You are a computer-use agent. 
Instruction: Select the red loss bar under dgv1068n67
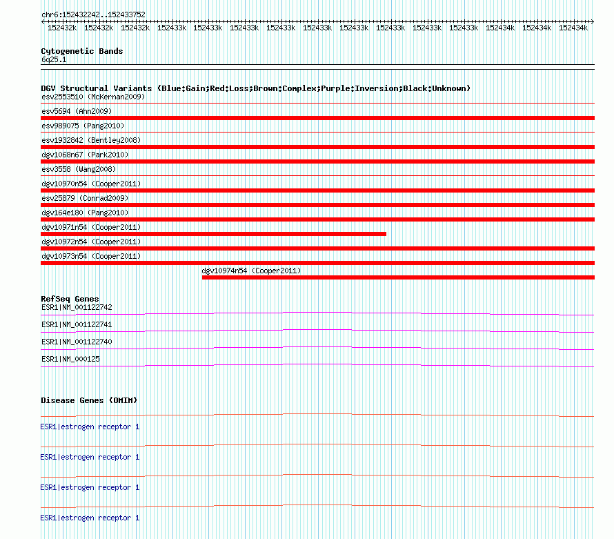click(x=317, y=161)
